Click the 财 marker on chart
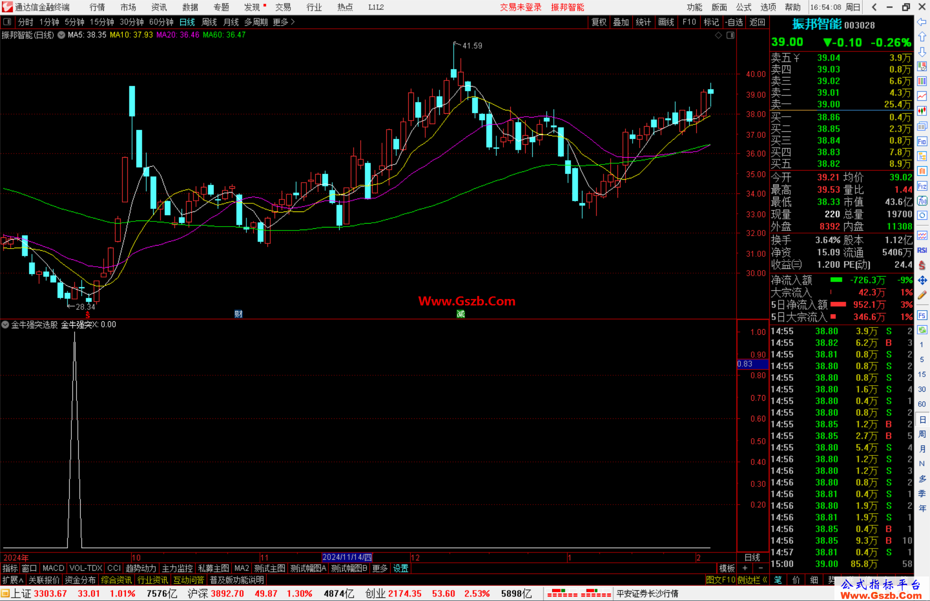The width and height of the screenshot is (930, 601). pyautogui.click(x=238, y=314)
